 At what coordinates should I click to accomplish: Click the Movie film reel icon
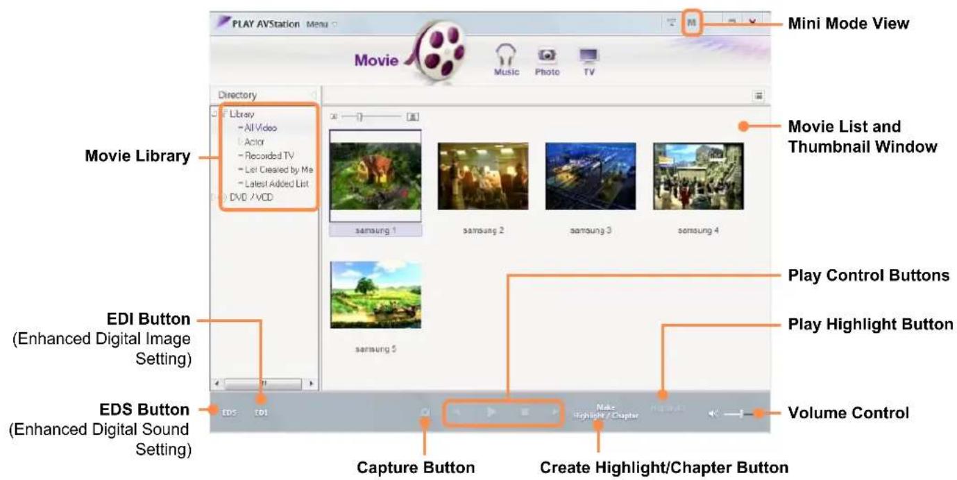[437, 50]
